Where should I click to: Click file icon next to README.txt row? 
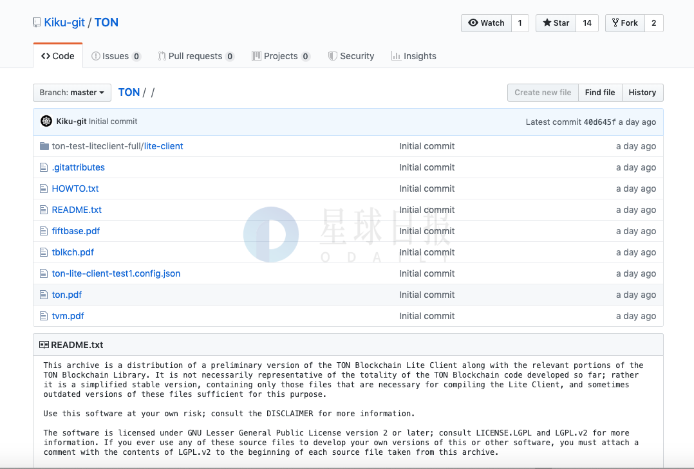click(x=43, y=210)
